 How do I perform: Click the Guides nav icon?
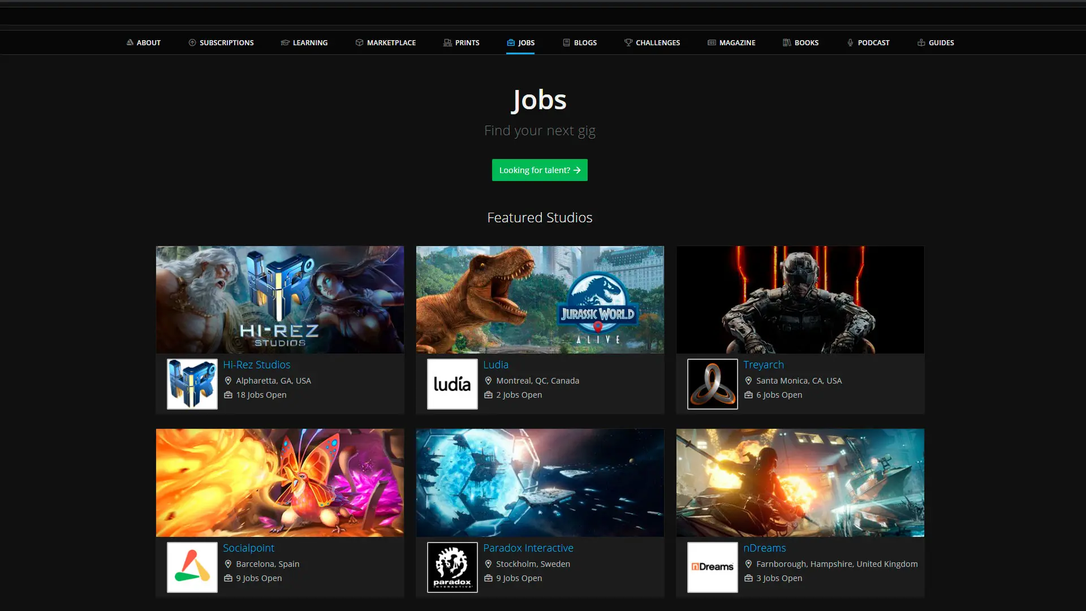point(921,42)
